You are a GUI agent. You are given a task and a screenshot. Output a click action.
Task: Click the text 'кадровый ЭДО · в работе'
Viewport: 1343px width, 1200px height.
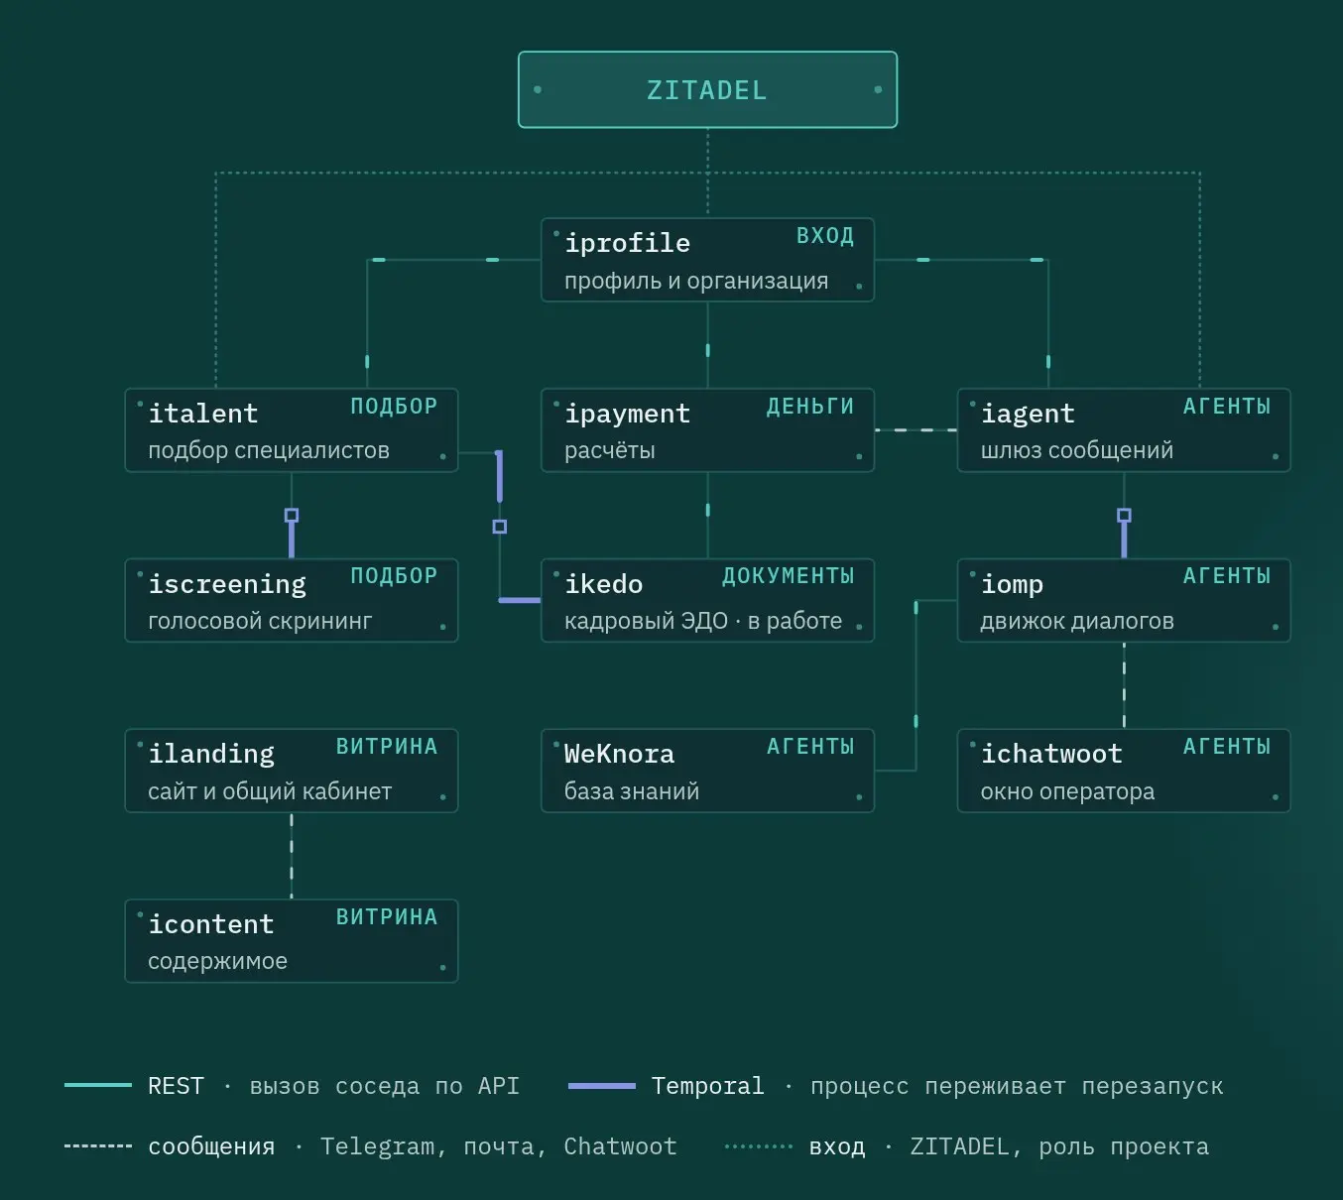(x=703, y=621)
